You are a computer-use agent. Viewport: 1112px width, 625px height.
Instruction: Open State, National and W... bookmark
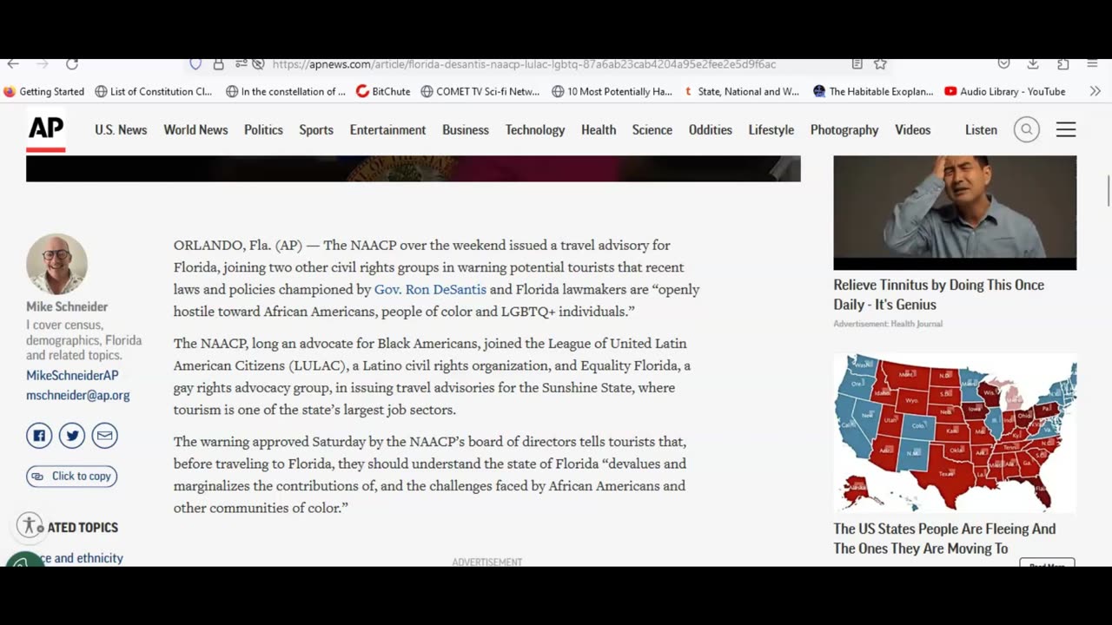click(x=742, y=91)
